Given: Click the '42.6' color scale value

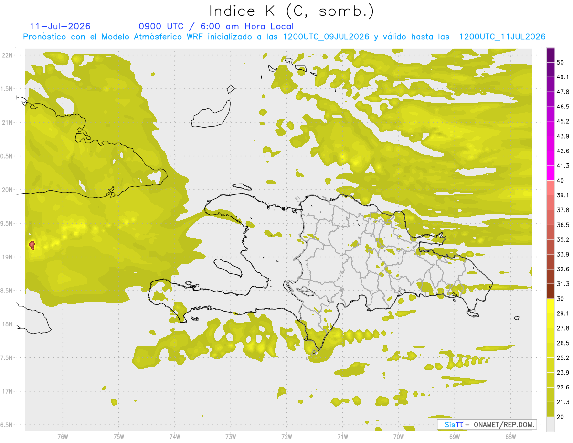Looking at the screenshot, I should [x=563, y=151].
